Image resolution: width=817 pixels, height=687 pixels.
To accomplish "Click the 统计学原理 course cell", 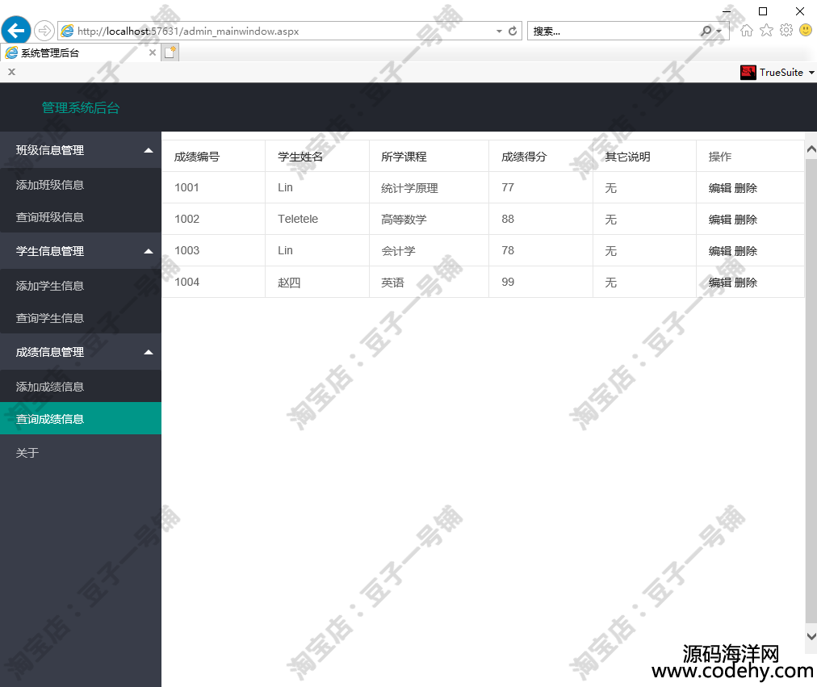I will tap(429, 187).
